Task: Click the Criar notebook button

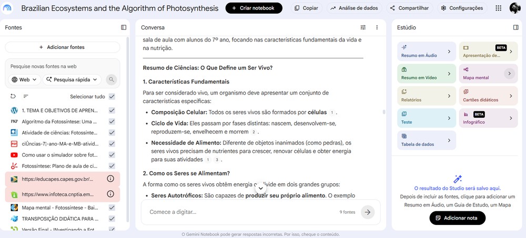Action: (x=254, y=8)
